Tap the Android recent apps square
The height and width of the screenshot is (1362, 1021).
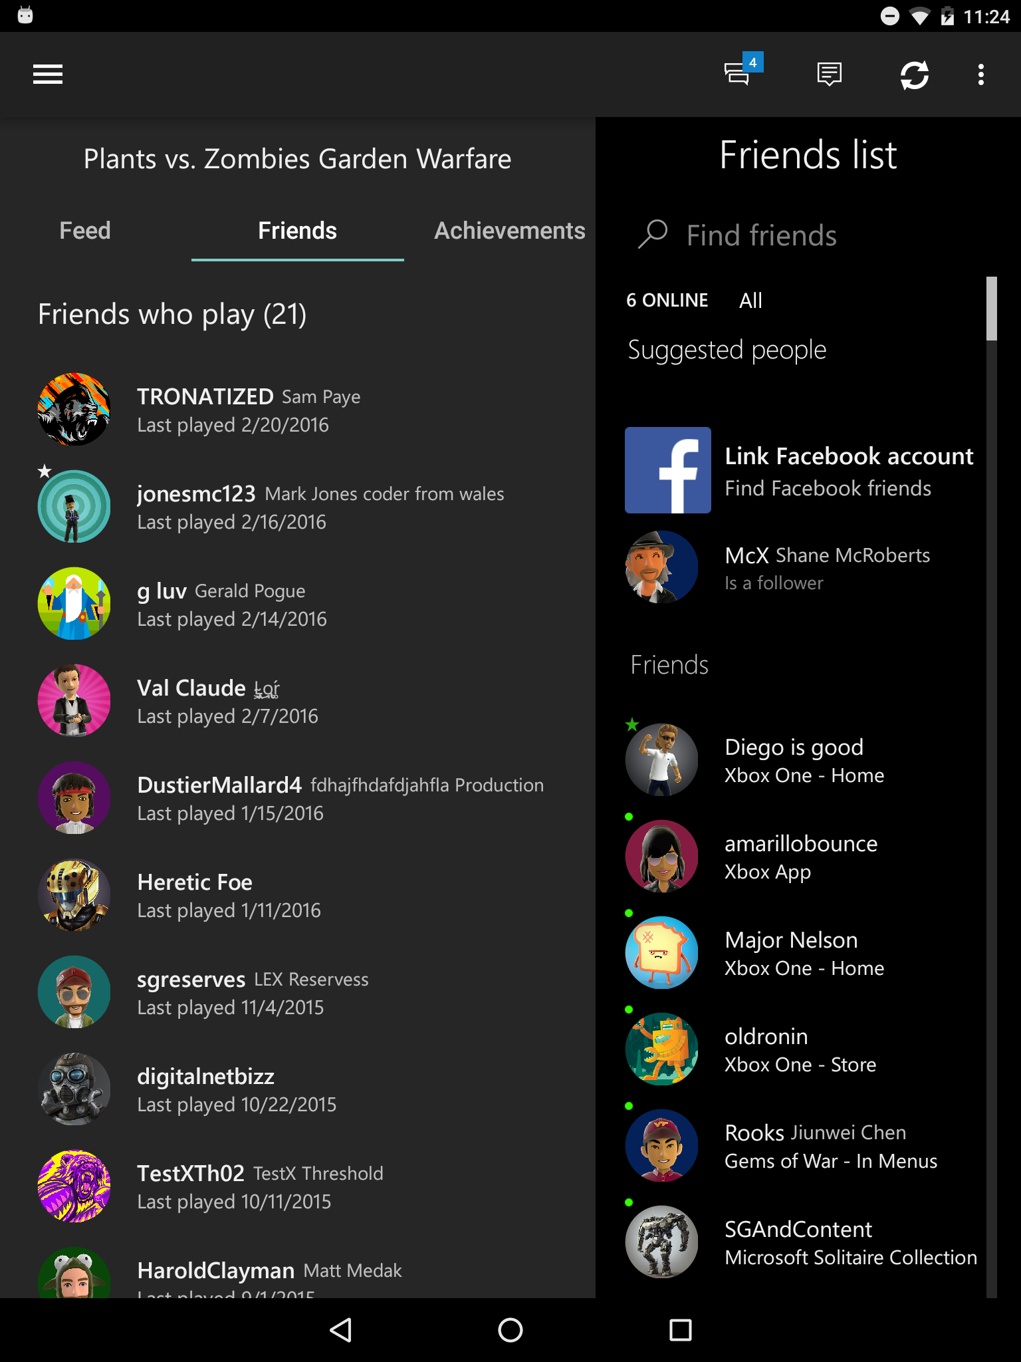click(681, 1330)
